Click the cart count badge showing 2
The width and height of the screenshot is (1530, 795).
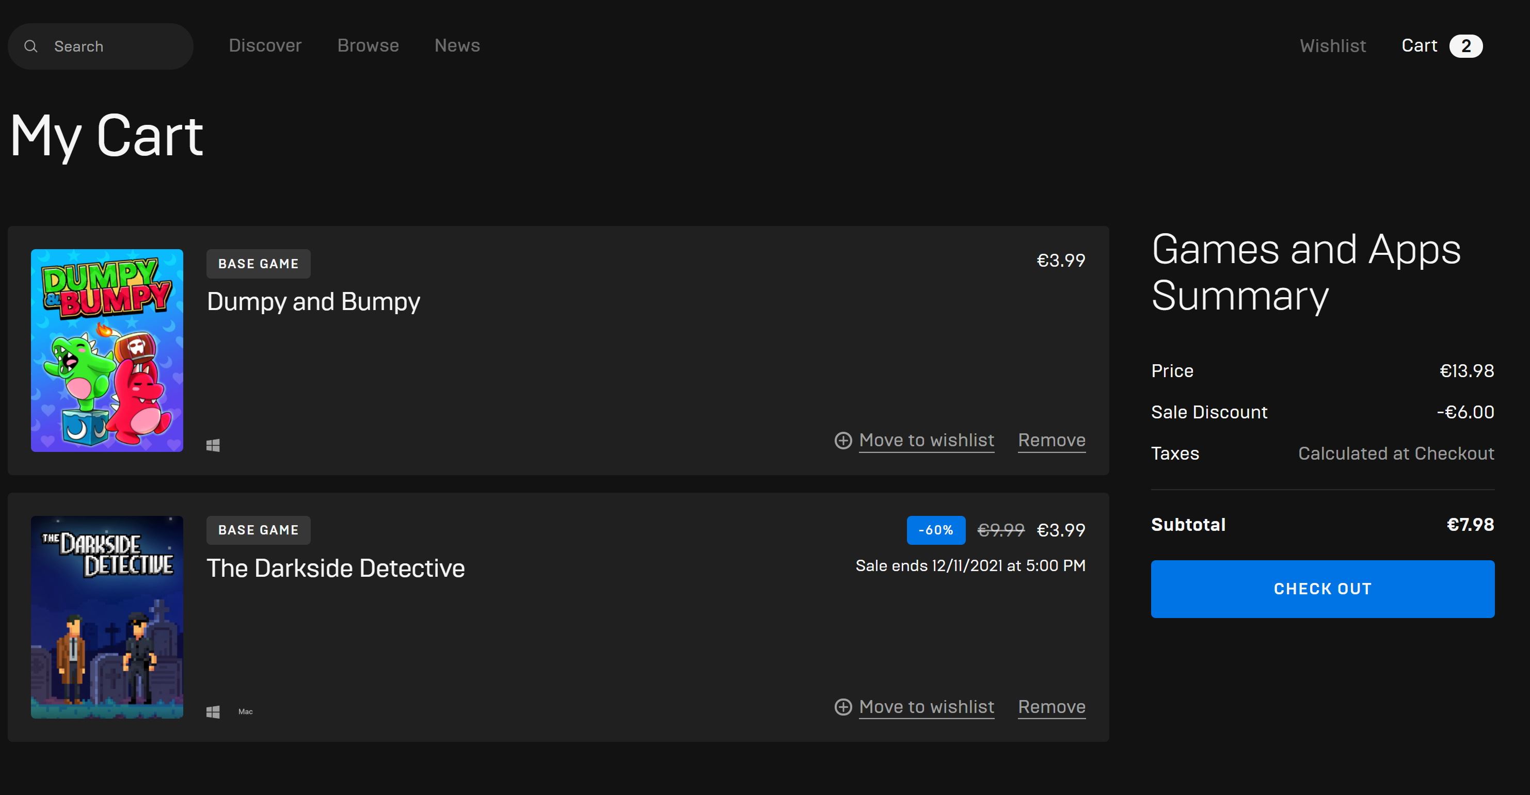click(x=1466, y=46)
